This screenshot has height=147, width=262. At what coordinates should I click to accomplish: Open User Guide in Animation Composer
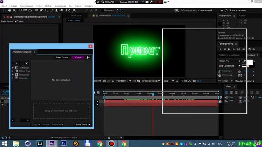(x=62, y=58)
